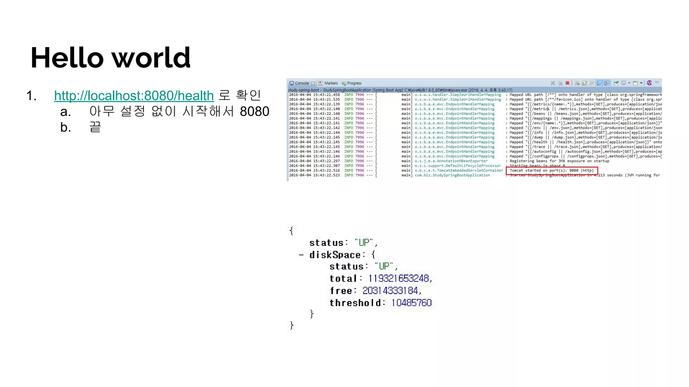Open the localhost:8080/health link
The image size is (689, 387).
(134, 96)
